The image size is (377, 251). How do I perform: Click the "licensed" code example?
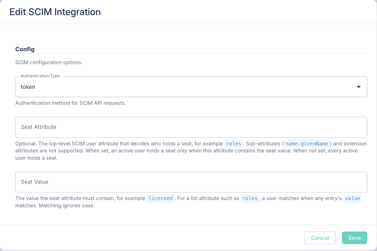pos(161,198)
